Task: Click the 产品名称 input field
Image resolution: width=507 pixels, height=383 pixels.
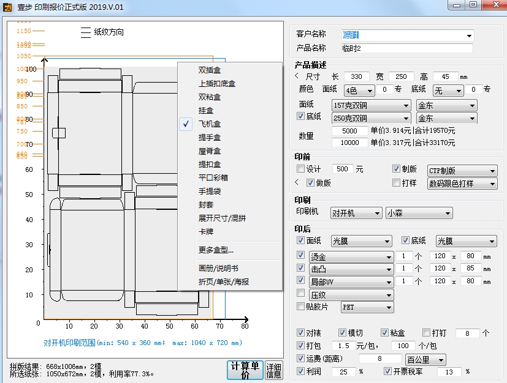Action: click(x=407, y=48)
